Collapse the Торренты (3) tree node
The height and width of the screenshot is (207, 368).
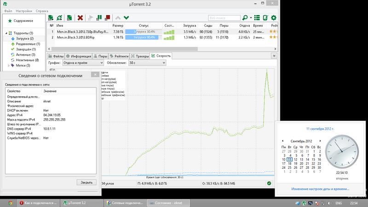tap(6, 33)
